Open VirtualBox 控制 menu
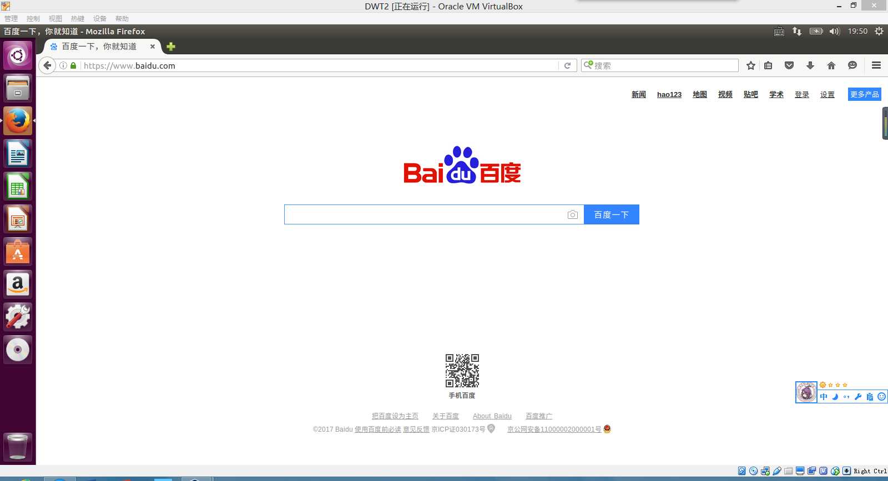Viewport: 888px width, 481px height. pos(33,18)
